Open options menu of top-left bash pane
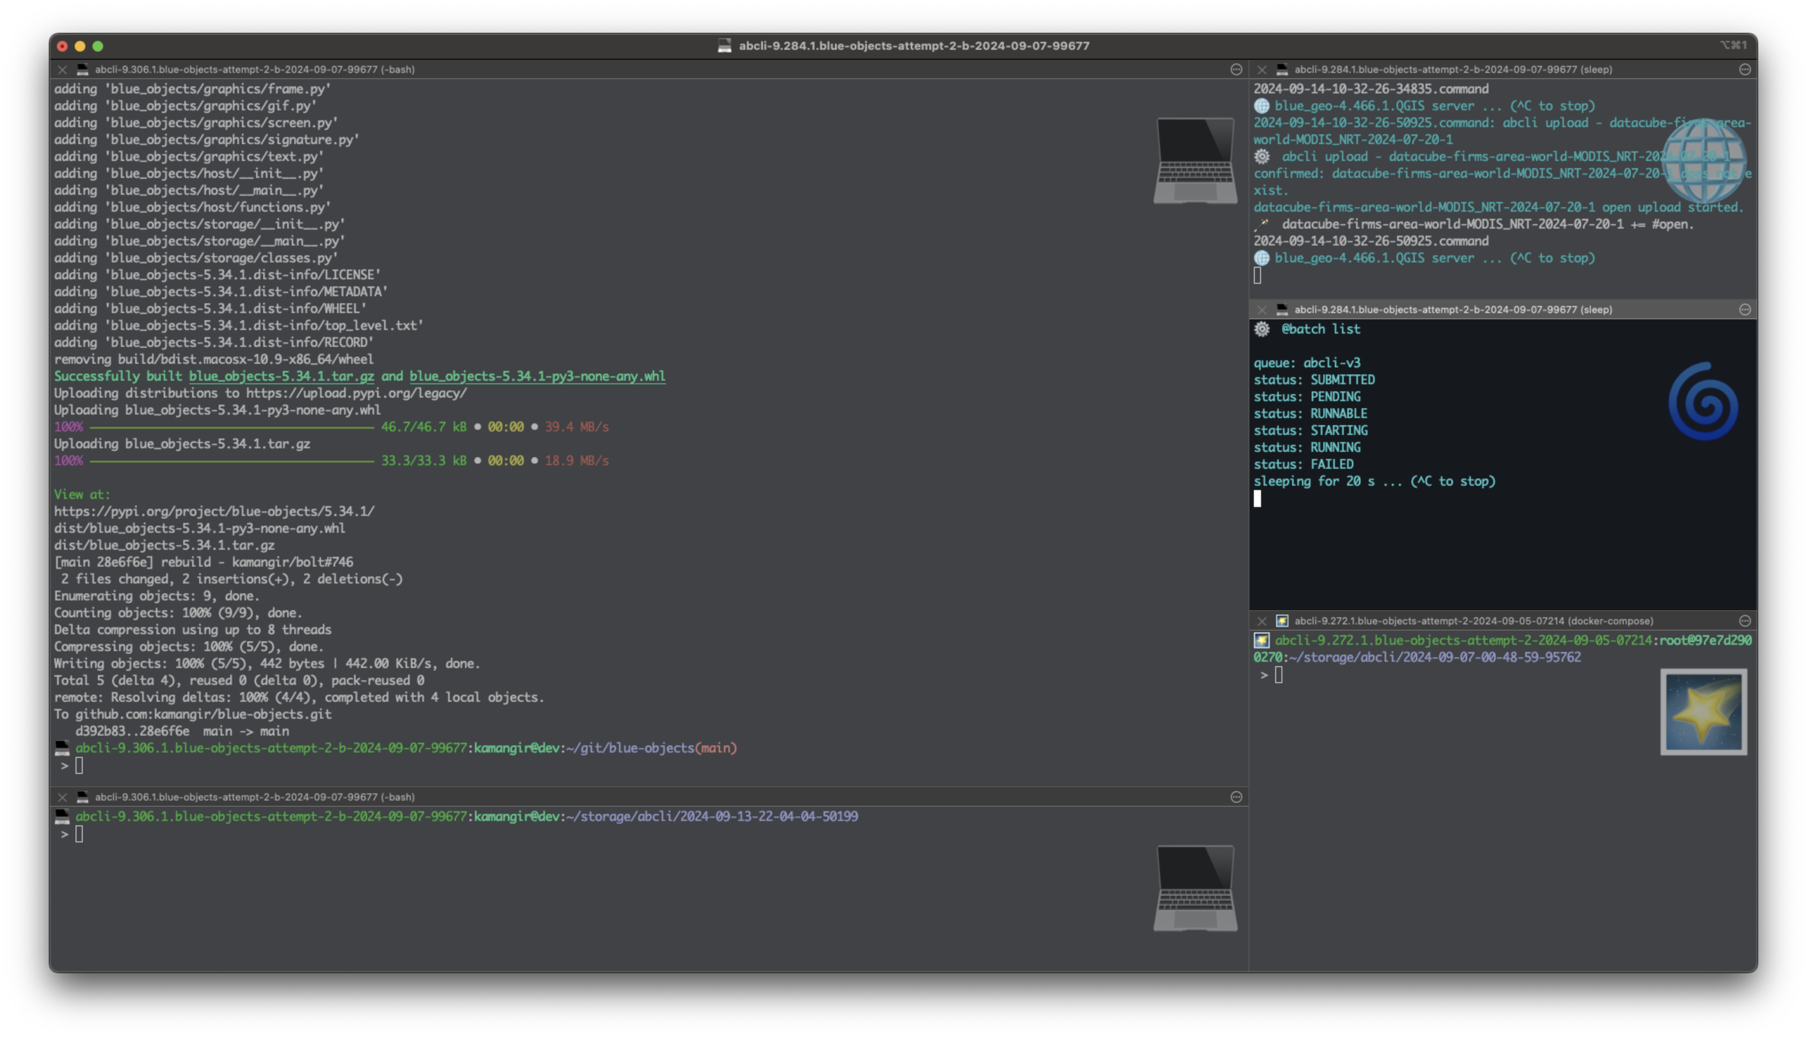 1236,69
